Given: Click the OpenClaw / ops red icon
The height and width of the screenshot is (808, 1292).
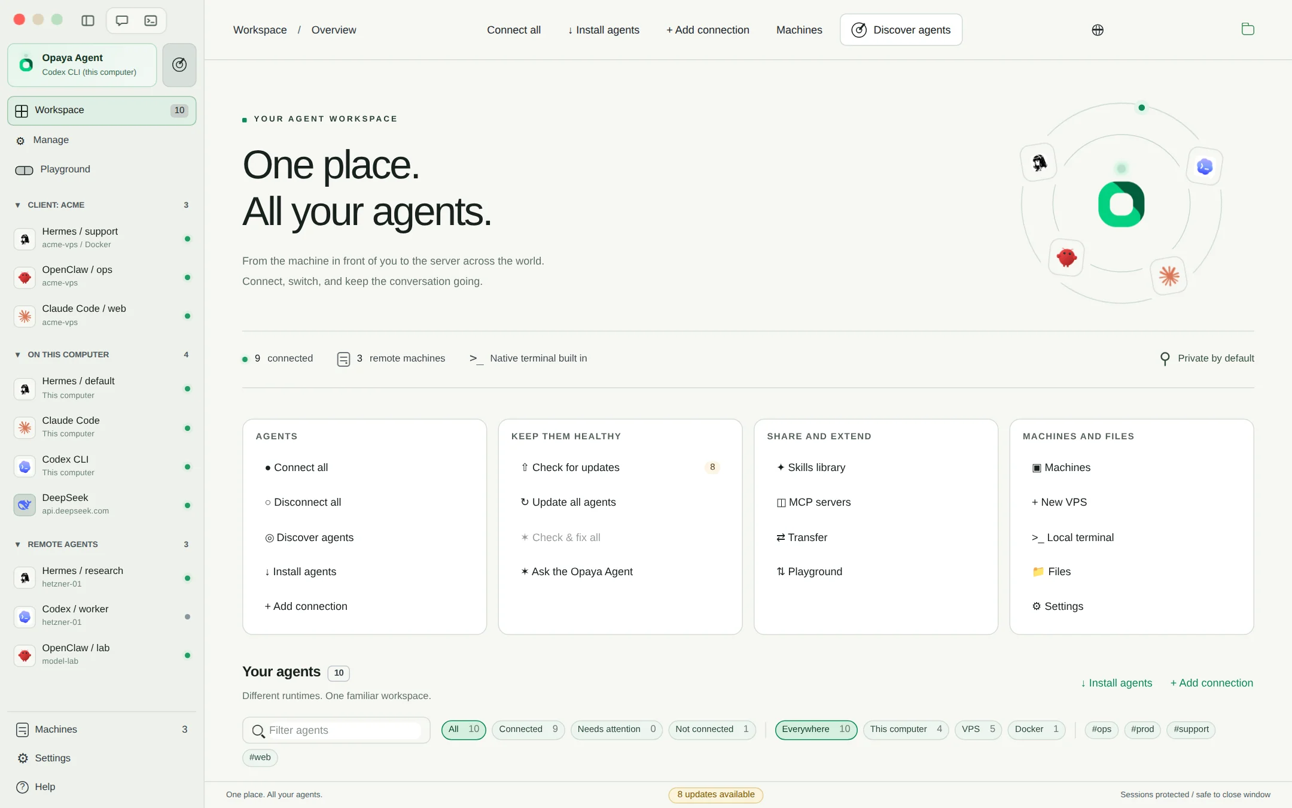Looking at the screenshot, I should coord(25,277).
